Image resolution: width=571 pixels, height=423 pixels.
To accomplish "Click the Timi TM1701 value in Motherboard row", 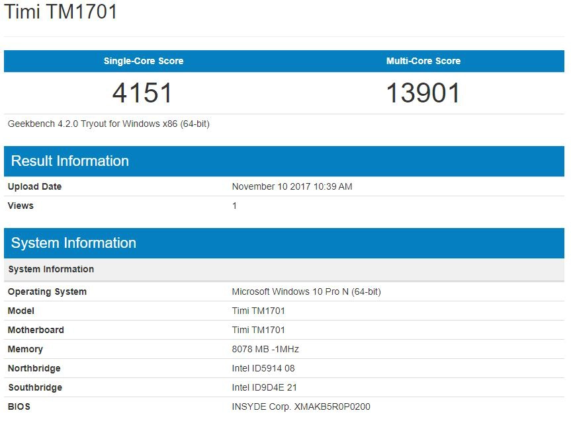I will (258, 330).
